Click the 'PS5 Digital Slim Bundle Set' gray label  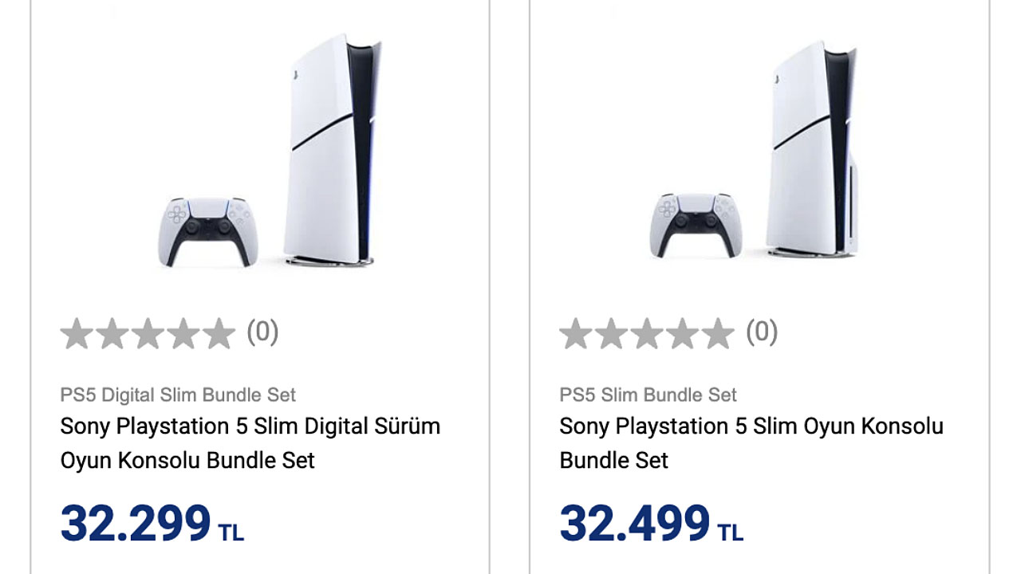178,395
